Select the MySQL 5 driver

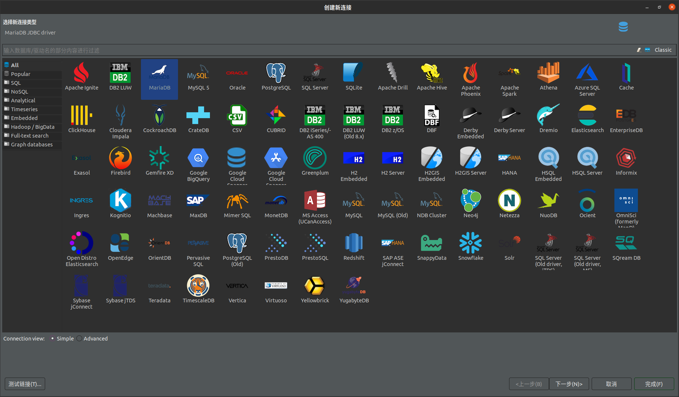(x=198, y=76)
